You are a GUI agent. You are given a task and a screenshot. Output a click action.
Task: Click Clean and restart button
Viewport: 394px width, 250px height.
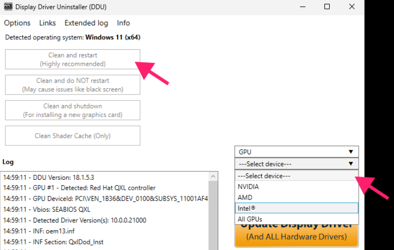(73, 59)
